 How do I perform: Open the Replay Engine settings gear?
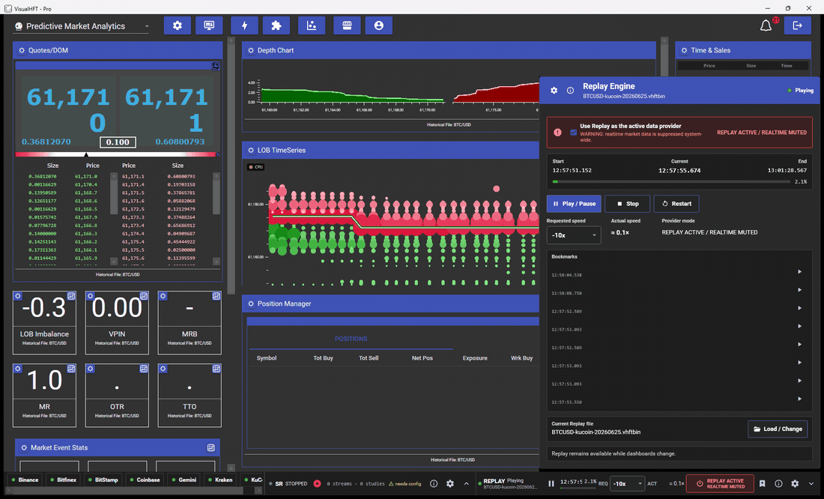[x=554, y=91]
